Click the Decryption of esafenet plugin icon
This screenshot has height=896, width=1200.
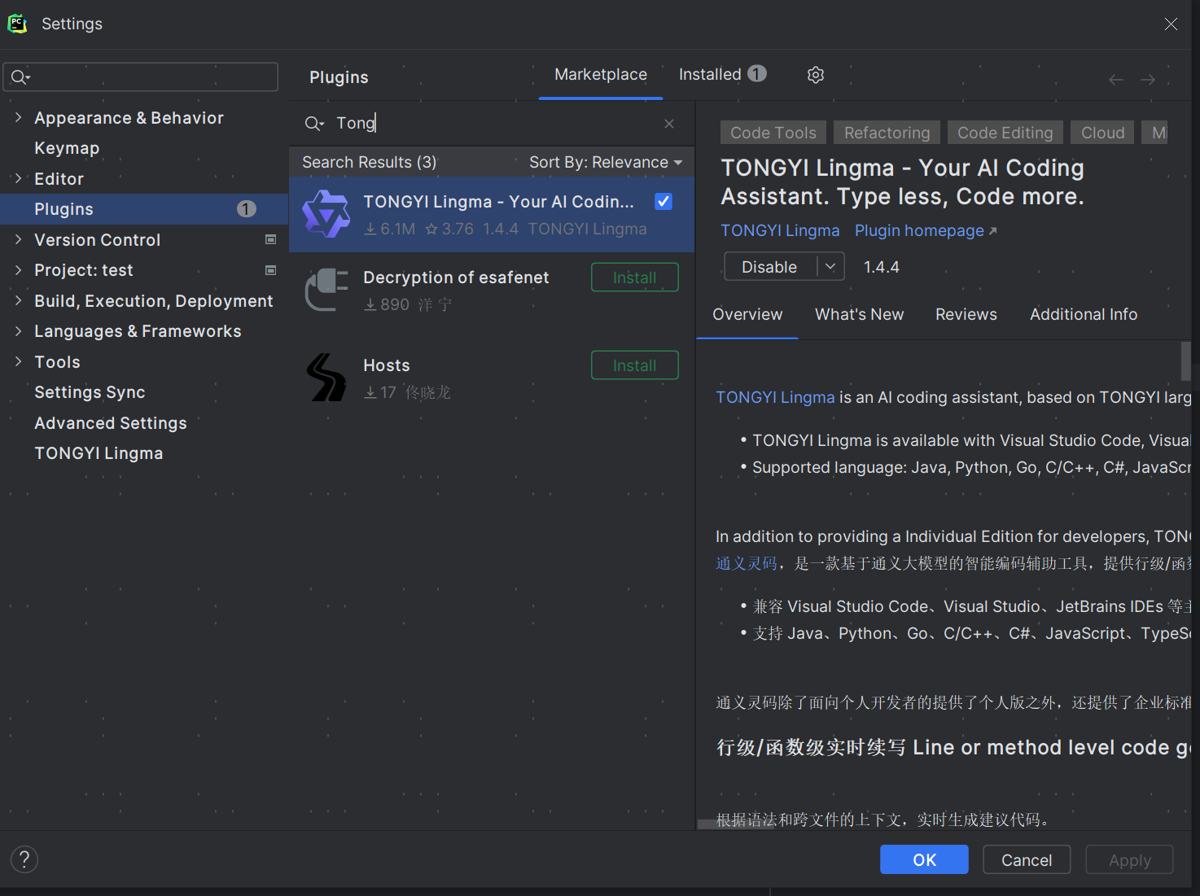[x=326, y=290]
